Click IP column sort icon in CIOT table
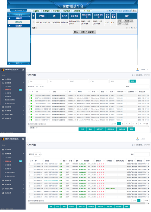 (x=42, y=161)
